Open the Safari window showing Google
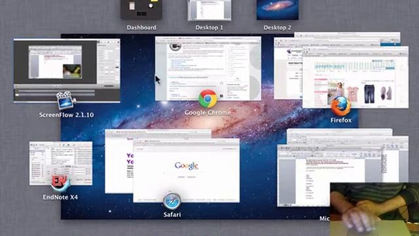 pos(186,170)
